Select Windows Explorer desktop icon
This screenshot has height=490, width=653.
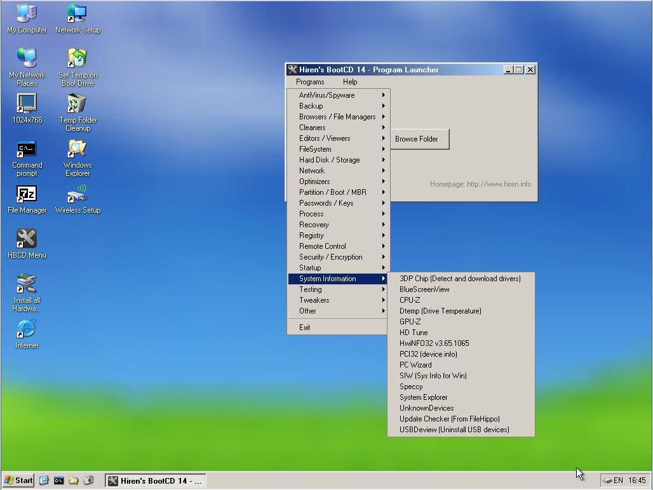[x=77, y=158]
